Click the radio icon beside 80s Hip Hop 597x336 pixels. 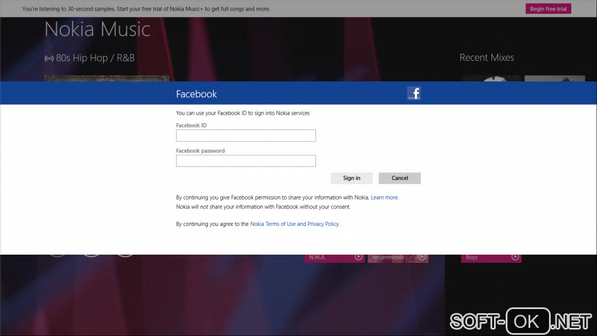[x=49, y=59]
